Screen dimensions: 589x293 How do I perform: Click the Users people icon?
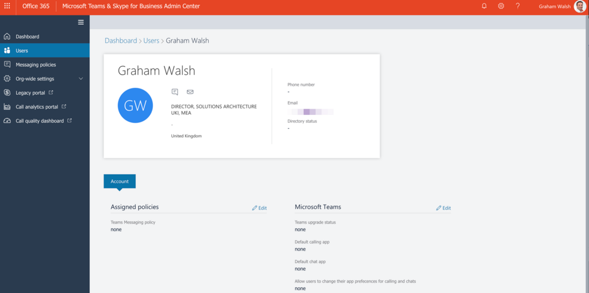click(x=7, y=51)
